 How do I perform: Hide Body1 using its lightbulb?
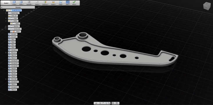(x=11, y=24)
